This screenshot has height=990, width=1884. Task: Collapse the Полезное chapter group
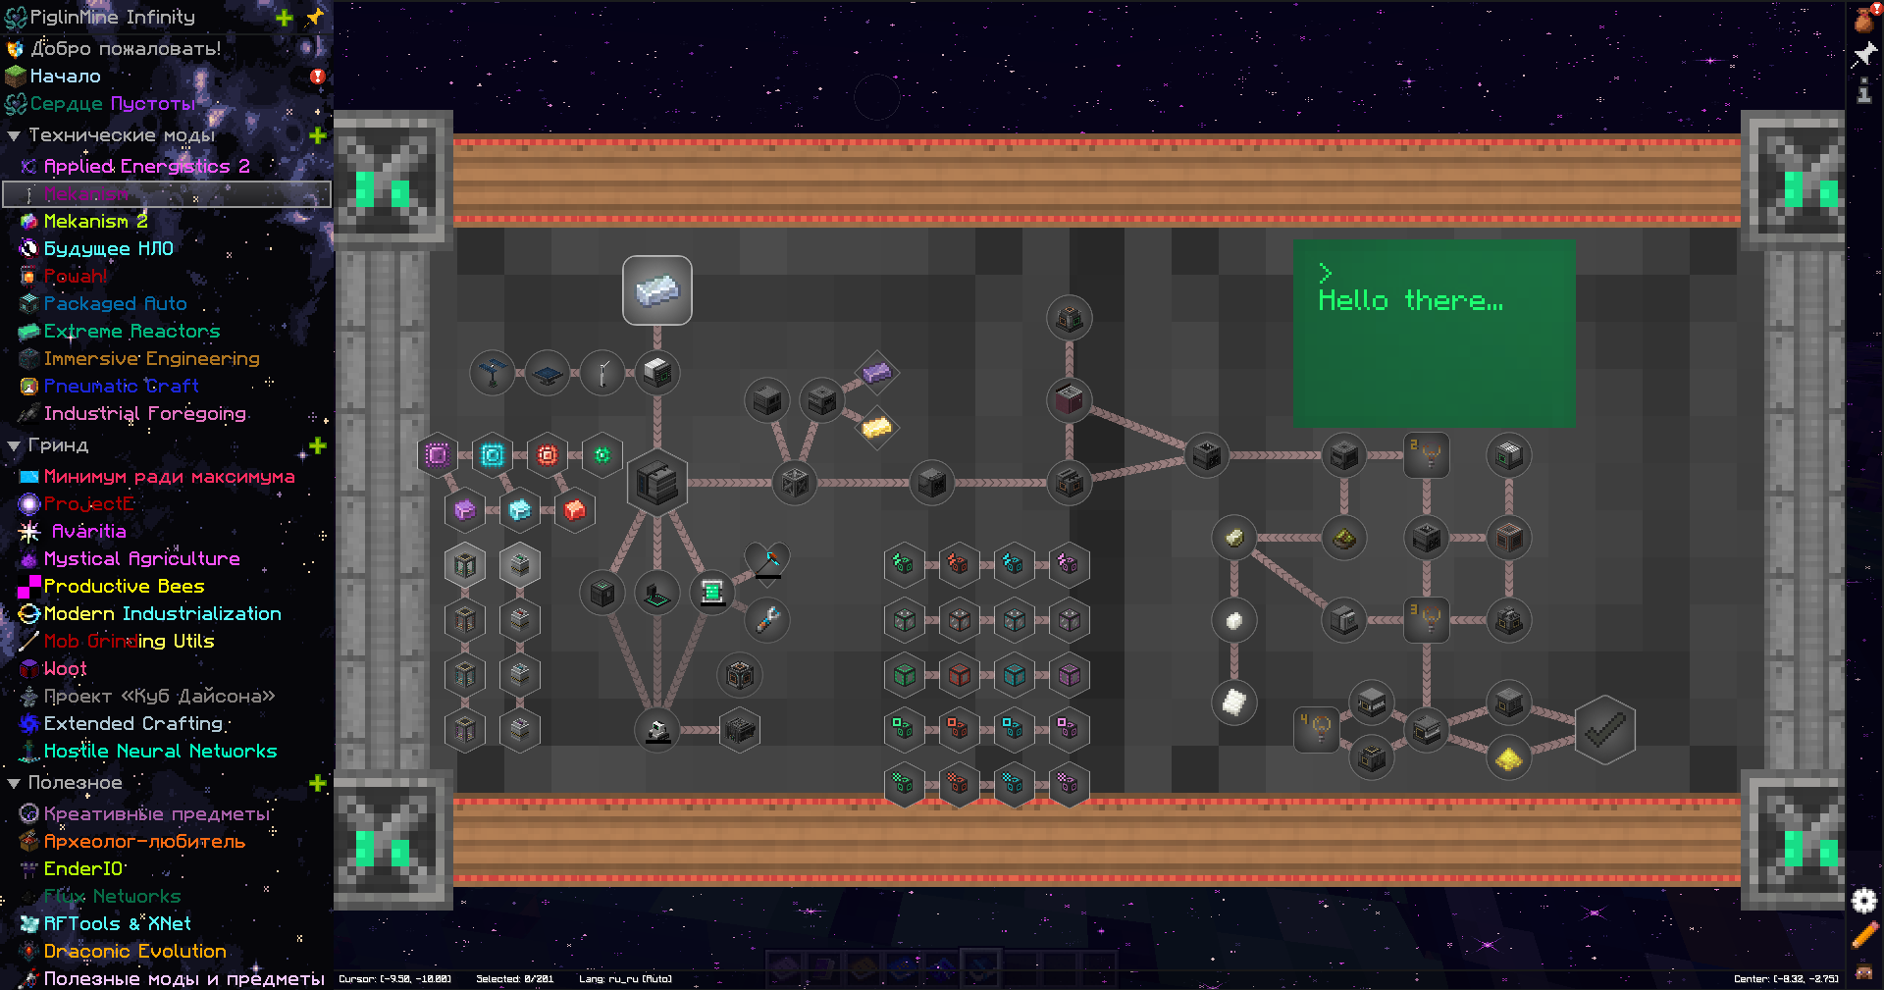coord(14,784)
